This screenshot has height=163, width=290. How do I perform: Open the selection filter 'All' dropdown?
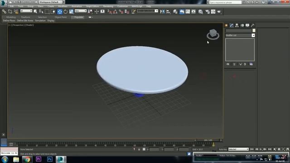(26, 11)
